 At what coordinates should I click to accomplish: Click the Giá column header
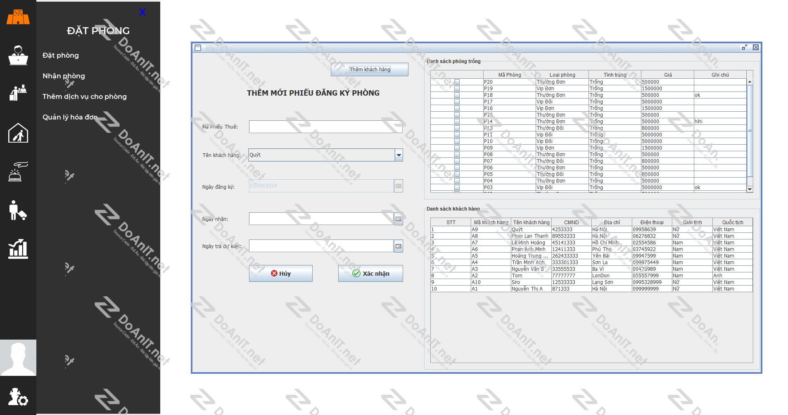tap(668, 75)
